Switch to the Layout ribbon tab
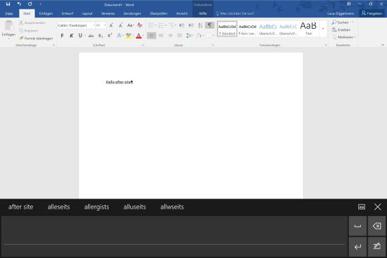 coord(87,13)
